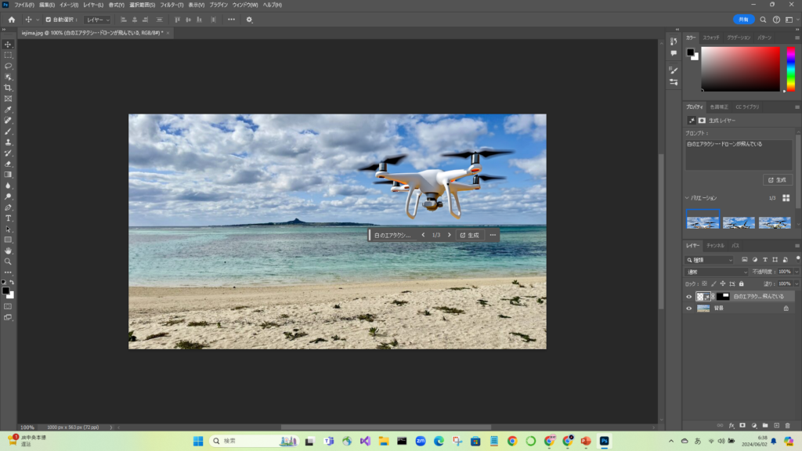Click 生成 button in Properties panel
The height and width of the screenshot is (451, 802).
tap(778, 180)
